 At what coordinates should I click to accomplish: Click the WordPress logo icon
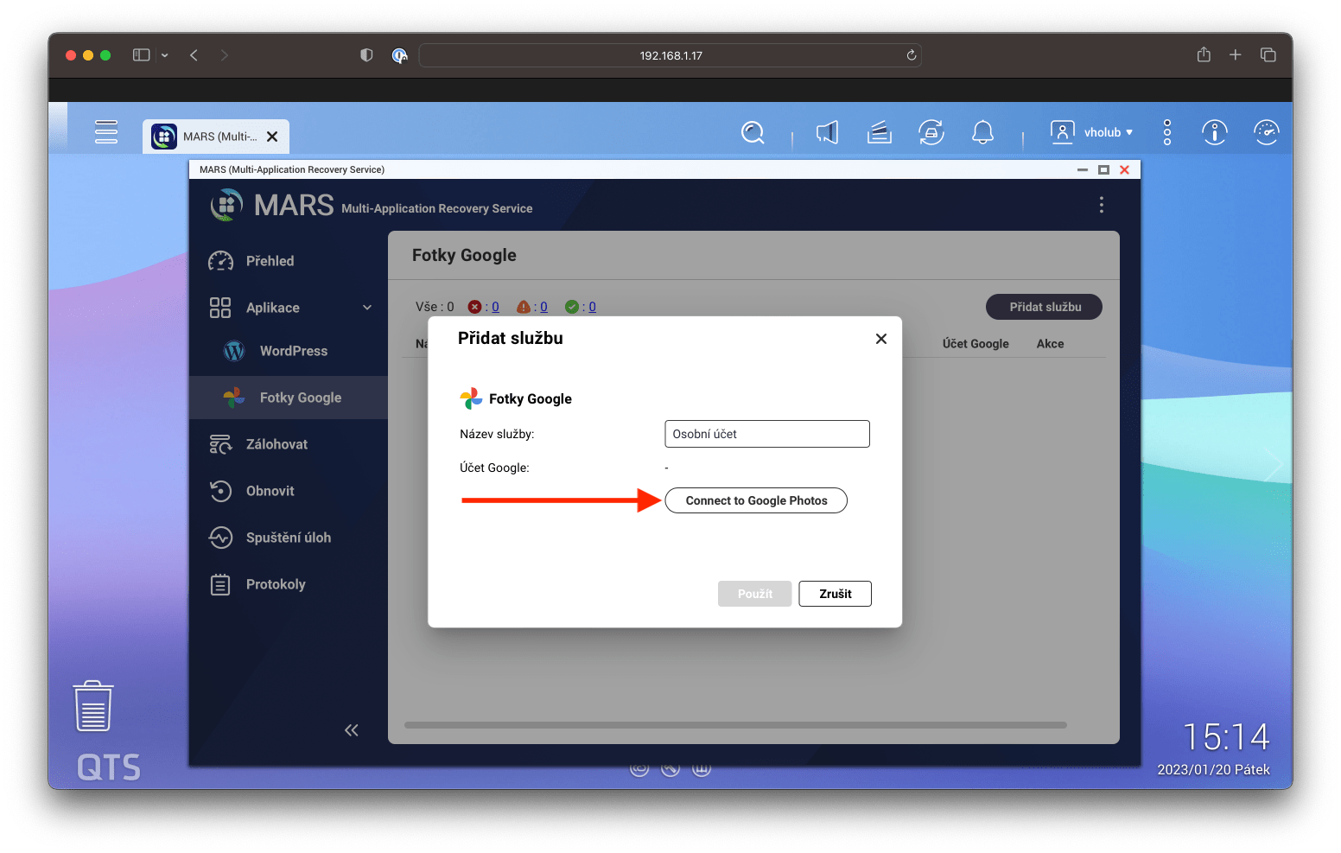234,351
